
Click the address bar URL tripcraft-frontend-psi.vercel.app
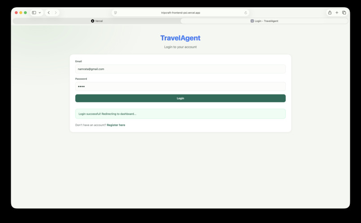(180, 13)
